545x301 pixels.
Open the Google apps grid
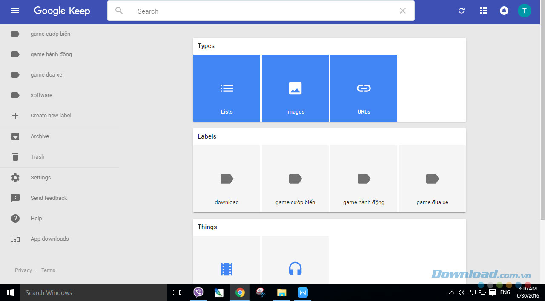click(x=484, y=11)
